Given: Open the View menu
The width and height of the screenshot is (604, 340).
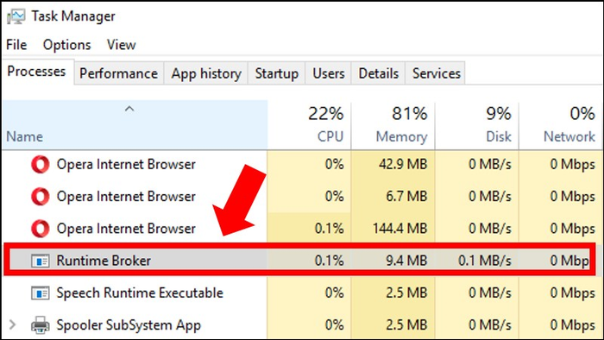Looking at the screenshot, I should [122, 45].
